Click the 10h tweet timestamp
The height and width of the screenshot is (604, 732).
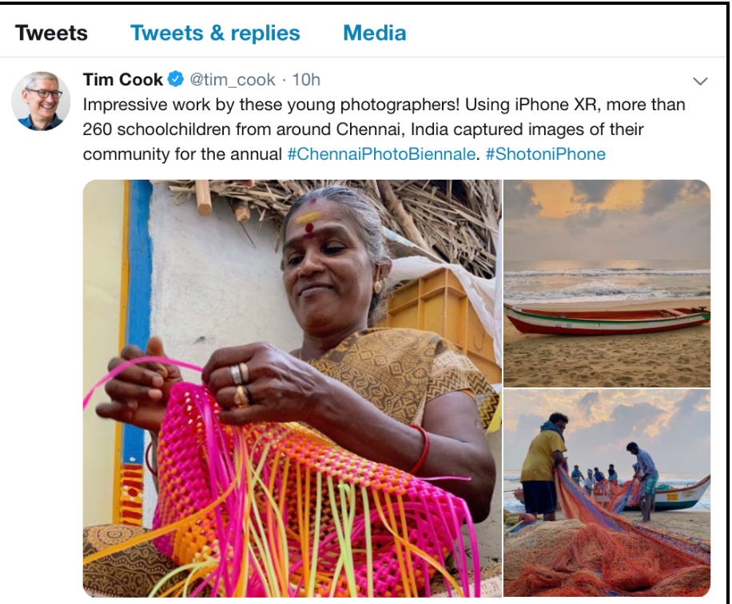(x=306, y=80)
